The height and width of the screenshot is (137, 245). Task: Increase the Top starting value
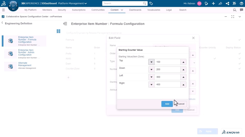click(183, 62)
